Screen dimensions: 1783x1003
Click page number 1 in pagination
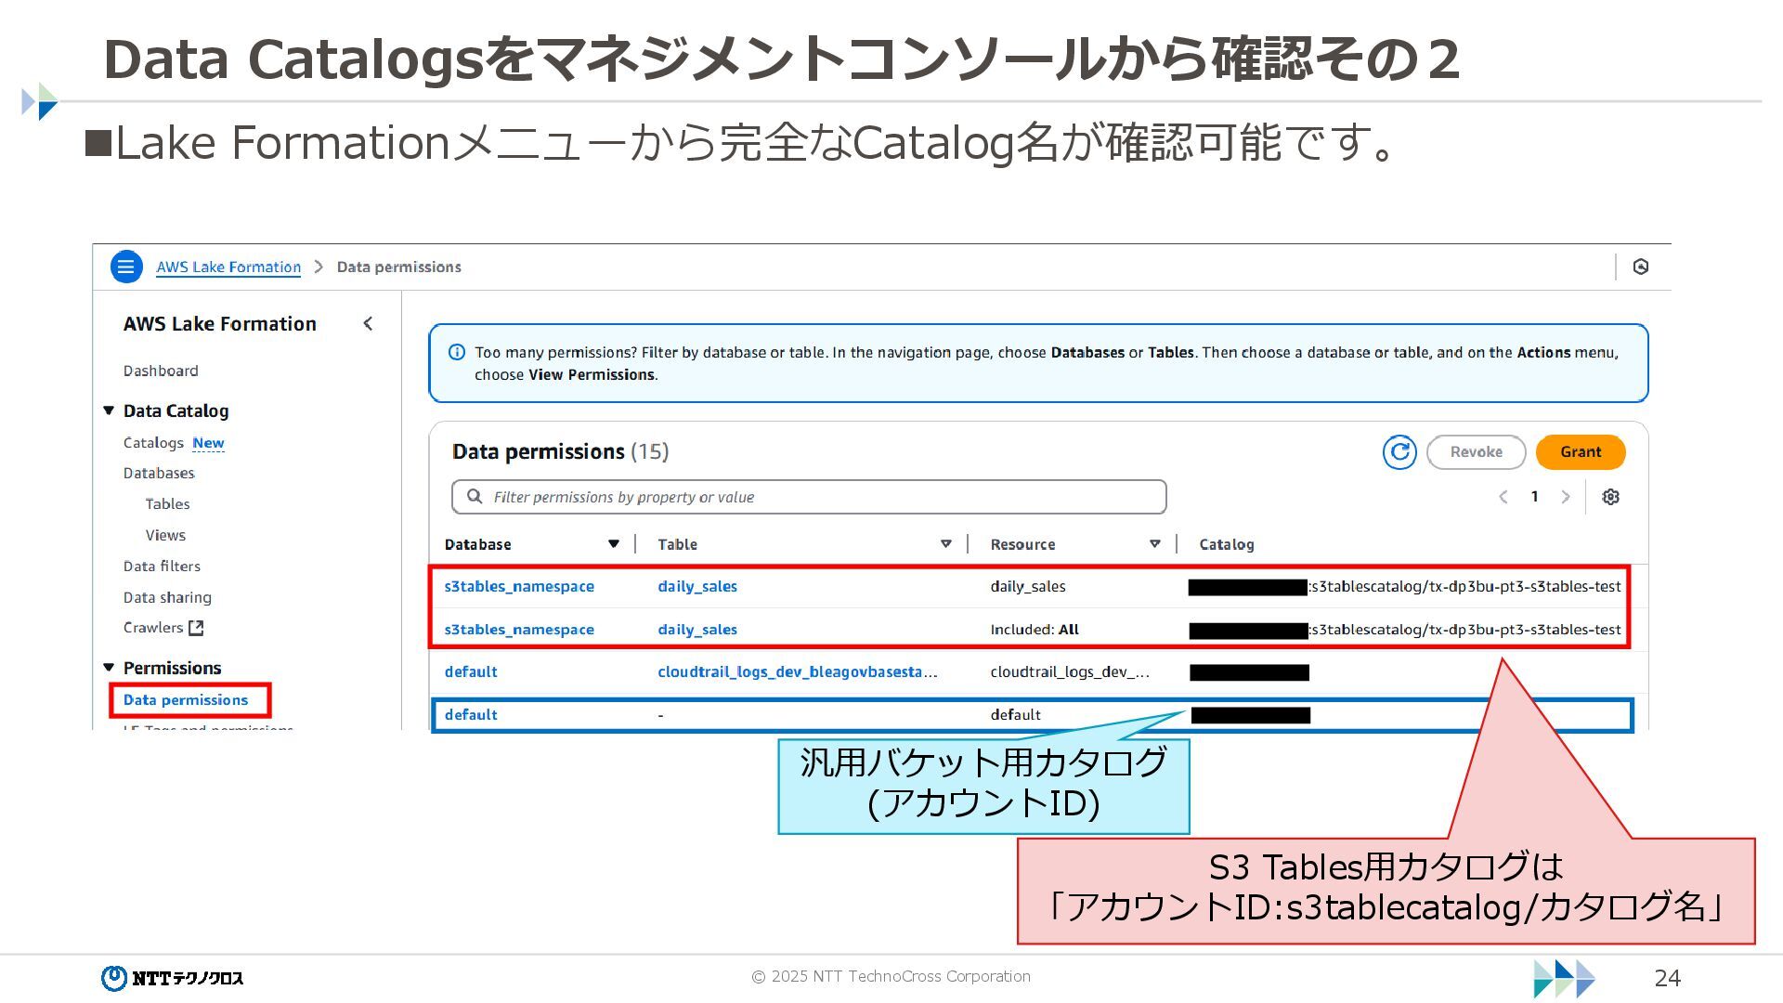point(1534,497)
